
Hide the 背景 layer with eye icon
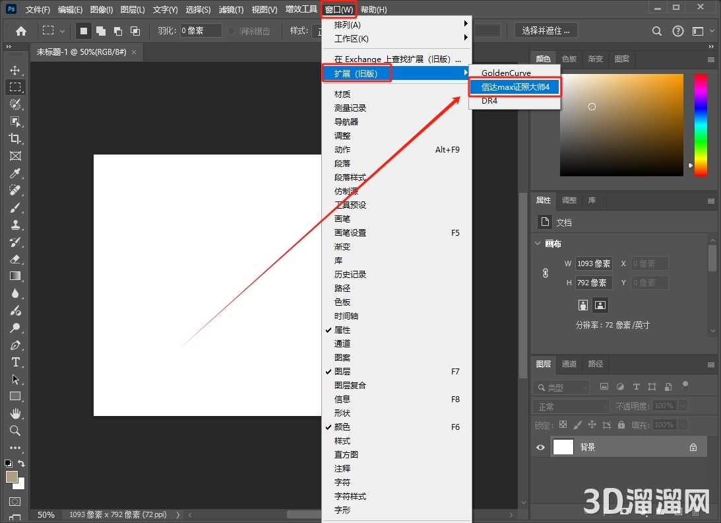541,447
